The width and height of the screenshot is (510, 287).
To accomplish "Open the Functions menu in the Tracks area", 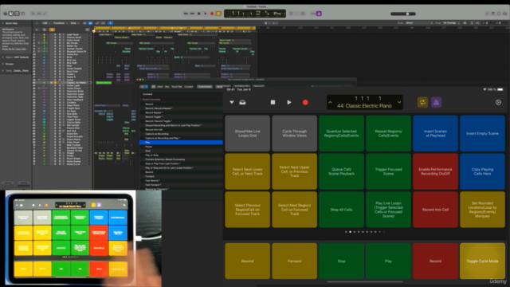I will coord(60,23).
